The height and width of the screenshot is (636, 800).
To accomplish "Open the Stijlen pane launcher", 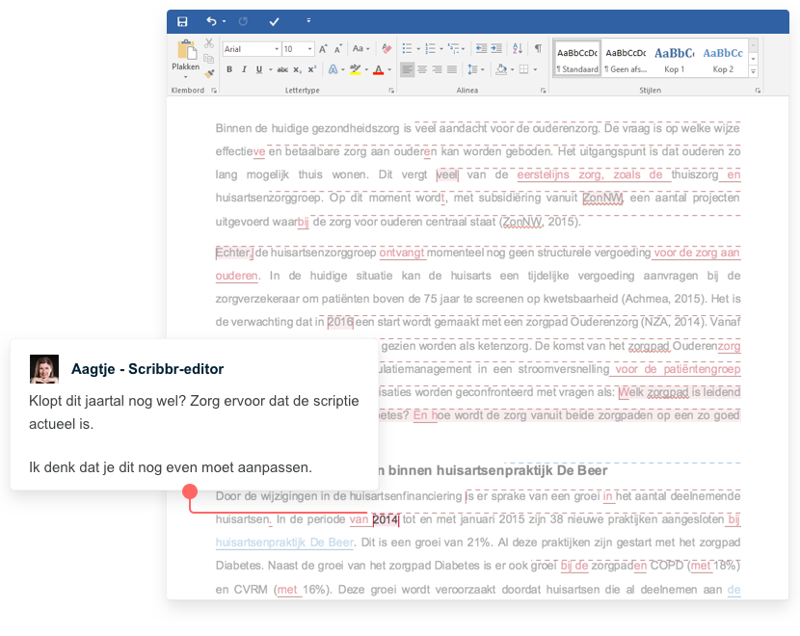I will tap(759, 91).
